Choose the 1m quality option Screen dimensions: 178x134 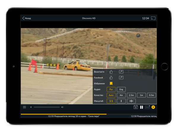141,95
